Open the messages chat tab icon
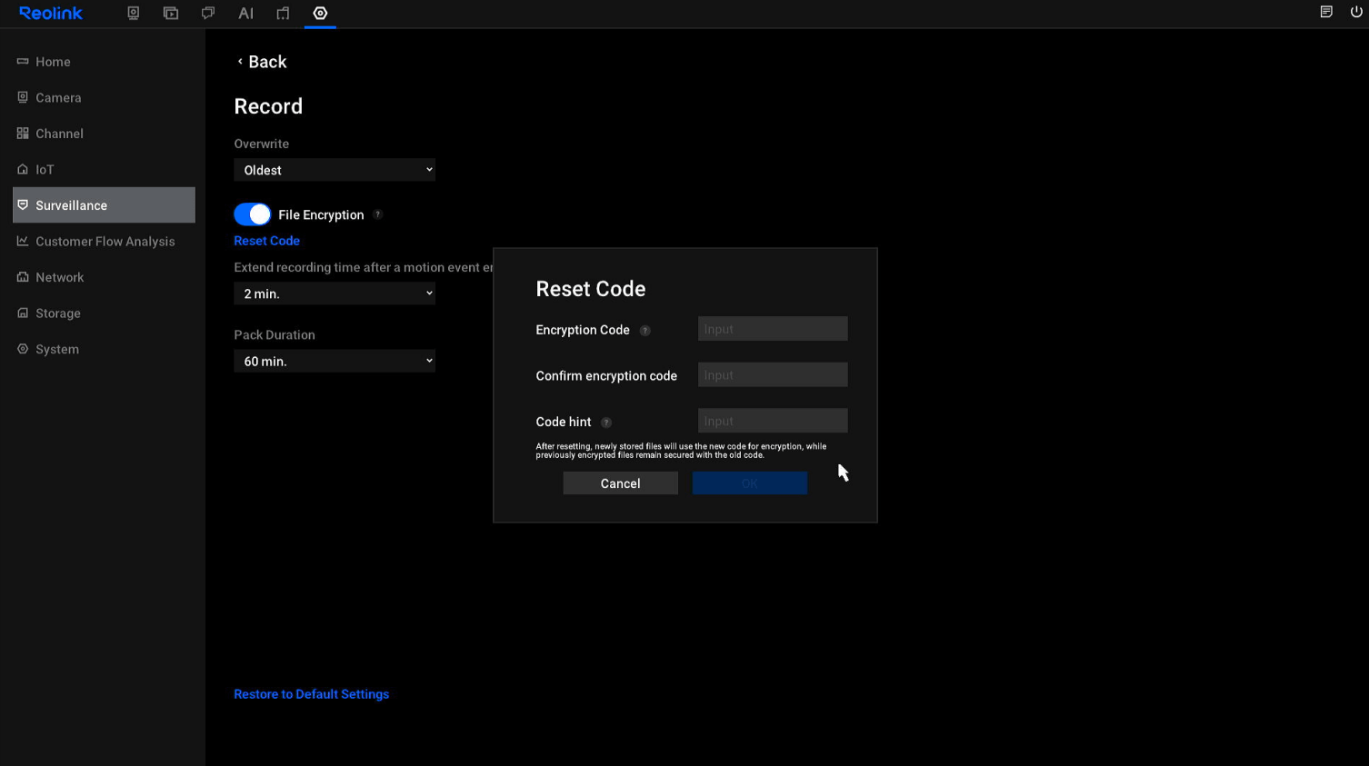 (x=208, y=13)
